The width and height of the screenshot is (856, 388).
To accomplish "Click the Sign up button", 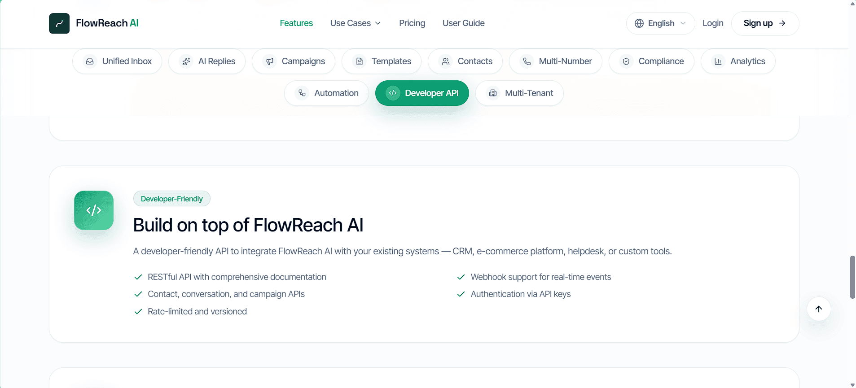I will pos(765,23).
